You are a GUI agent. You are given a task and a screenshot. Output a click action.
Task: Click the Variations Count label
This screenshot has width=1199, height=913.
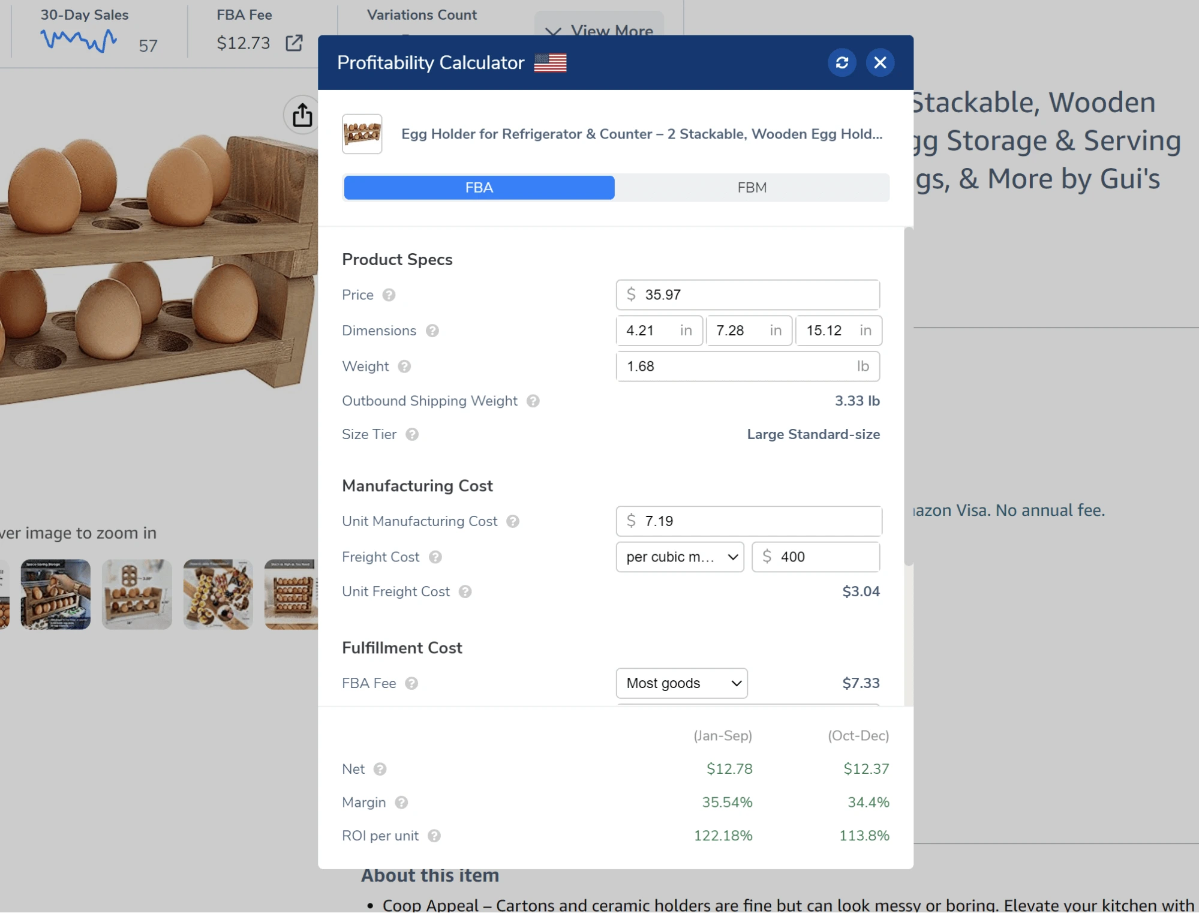click(x=422, y=15)
